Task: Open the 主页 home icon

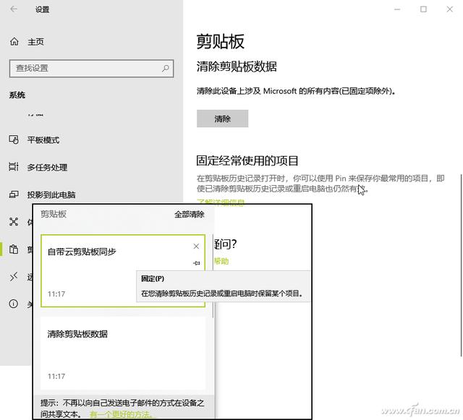Action: click(14, 42)
